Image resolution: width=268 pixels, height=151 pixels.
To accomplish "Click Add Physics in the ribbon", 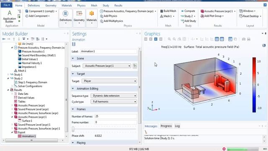I will [108, 16].
